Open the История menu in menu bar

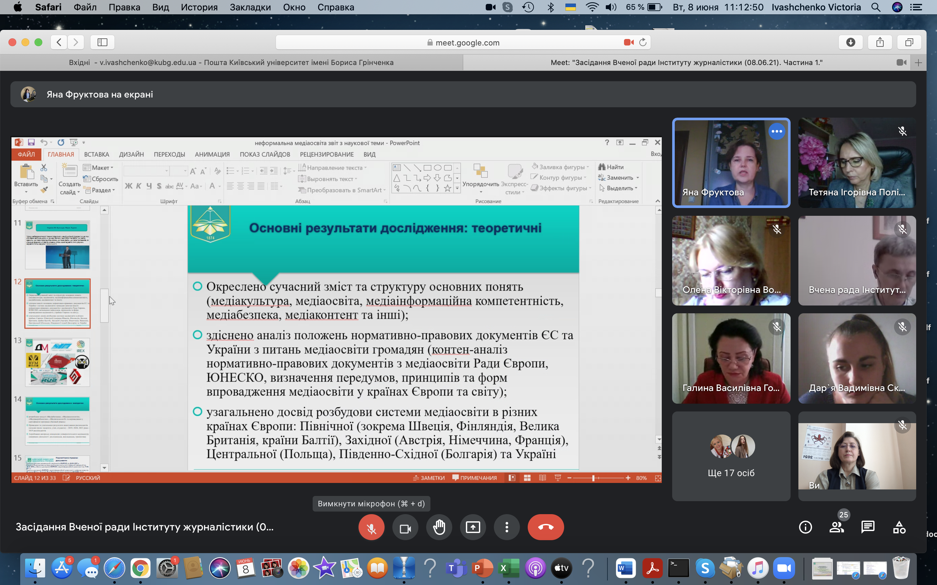199,7
